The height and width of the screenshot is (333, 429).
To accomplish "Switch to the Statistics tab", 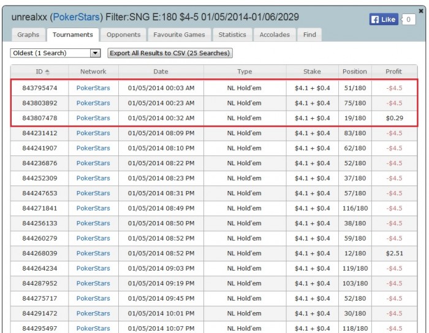I will click(x=232, y=35).
